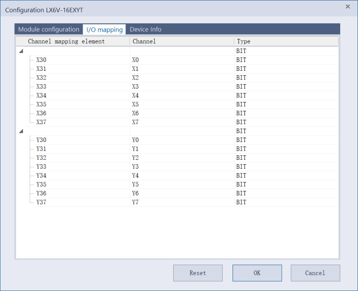This screenshot has width=358, height=291.
Task: Select the Y34 tree row
Action: point(42,176)
